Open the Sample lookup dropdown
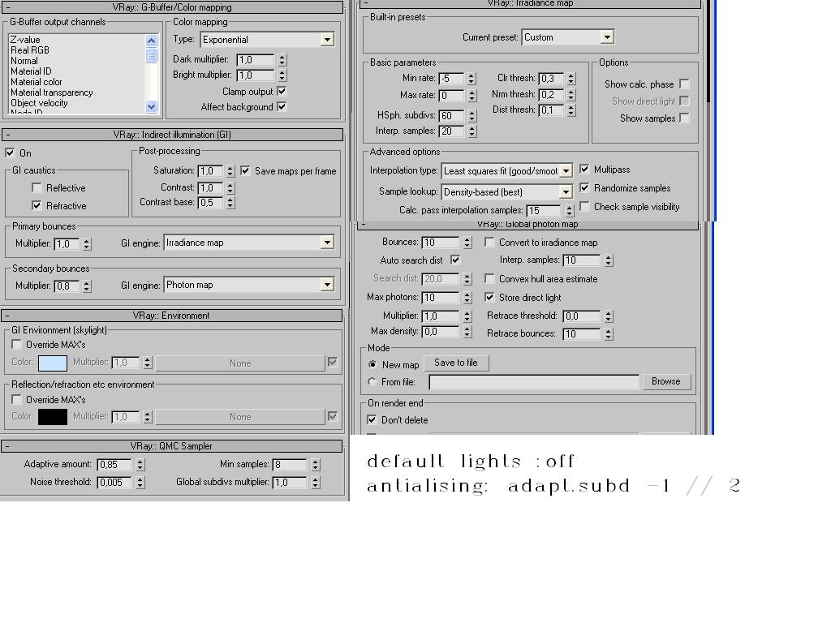831x623 pixels. click(x=566, y=191)
